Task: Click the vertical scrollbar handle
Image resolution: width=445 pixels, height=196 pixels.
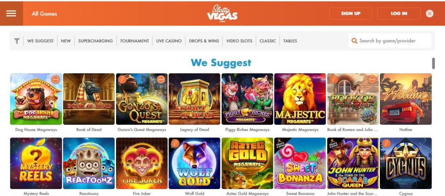Action: [x=433, y=63]
